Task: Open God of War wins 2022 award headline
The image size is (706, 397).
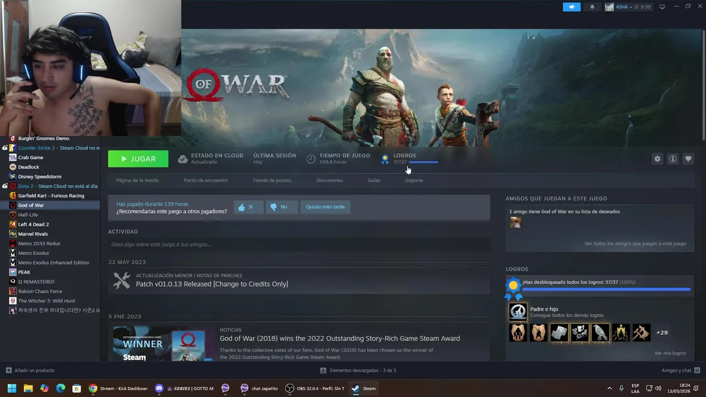Action: coord(340,339)
